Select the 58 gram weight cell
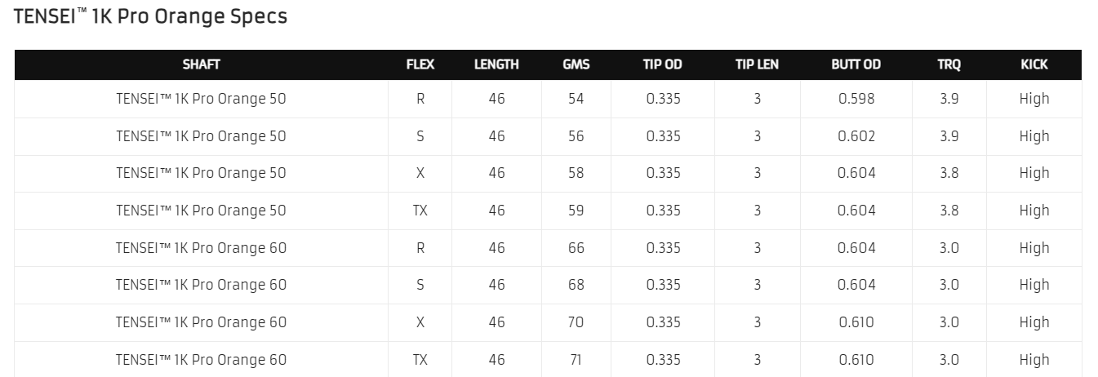Screen dimensions: 1098x377 [576, 173]
